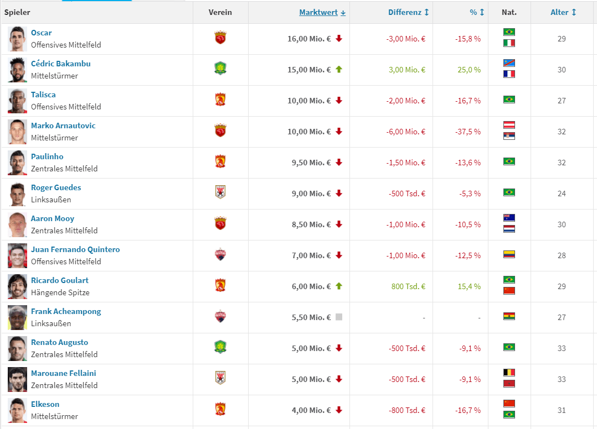Viewport: 597px width, 429px height.
Task: Click Oscar's club crest icon
Action: [x=220, y=38]
